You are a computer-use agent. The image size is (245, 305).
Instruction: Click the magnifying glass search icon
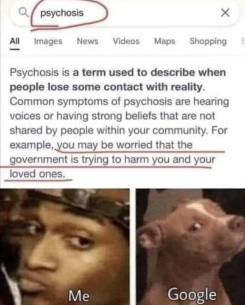click(24, 13)
